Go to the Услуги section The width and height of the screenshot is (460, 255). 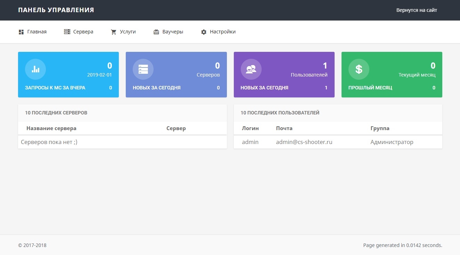pyautogui.click(x=128, y=32)
